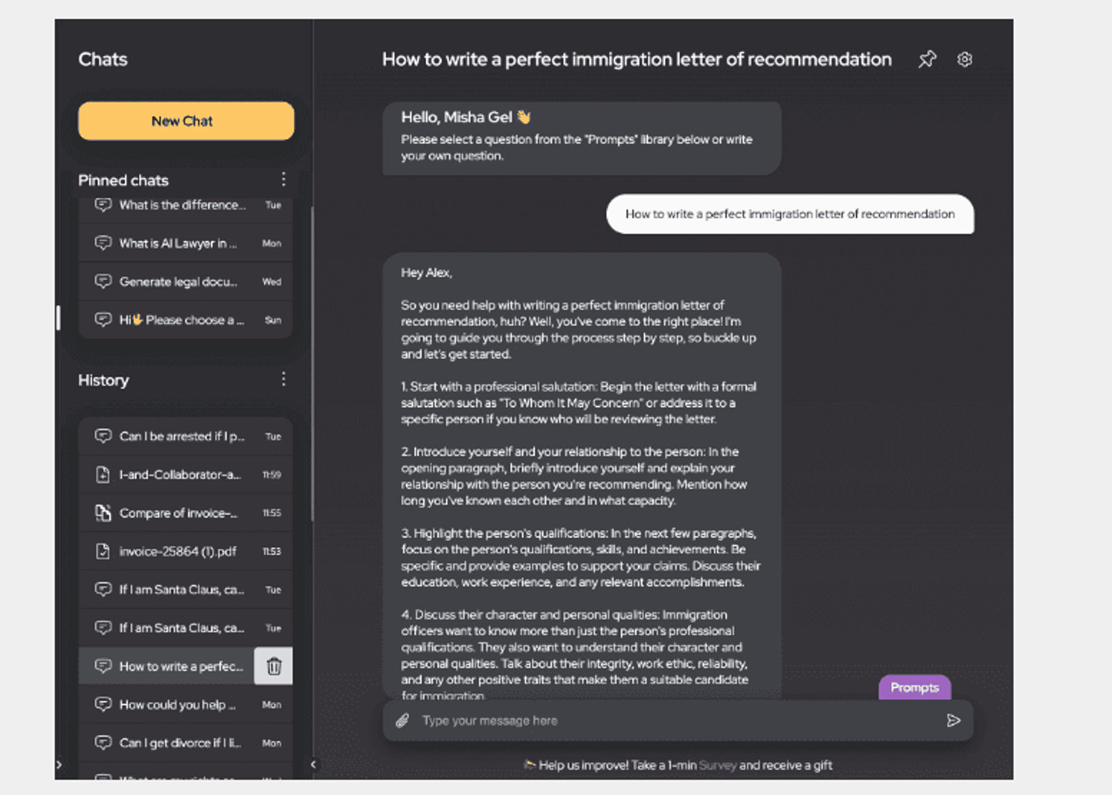The width and height of the screenshot is (1112, 795).
Task: Pin this chat with the pushpin icon
Action: (927, 59)
